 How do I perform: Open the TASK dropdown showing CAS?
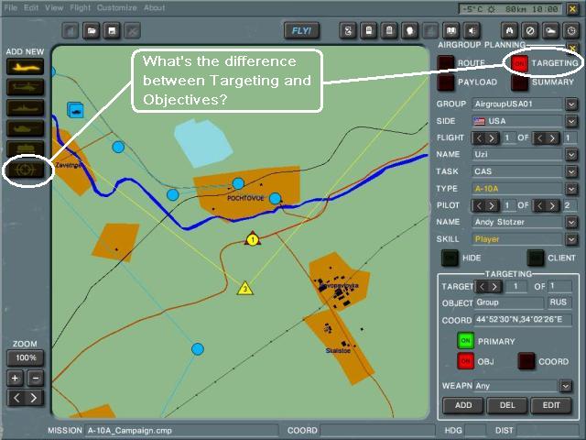(571, 170)
